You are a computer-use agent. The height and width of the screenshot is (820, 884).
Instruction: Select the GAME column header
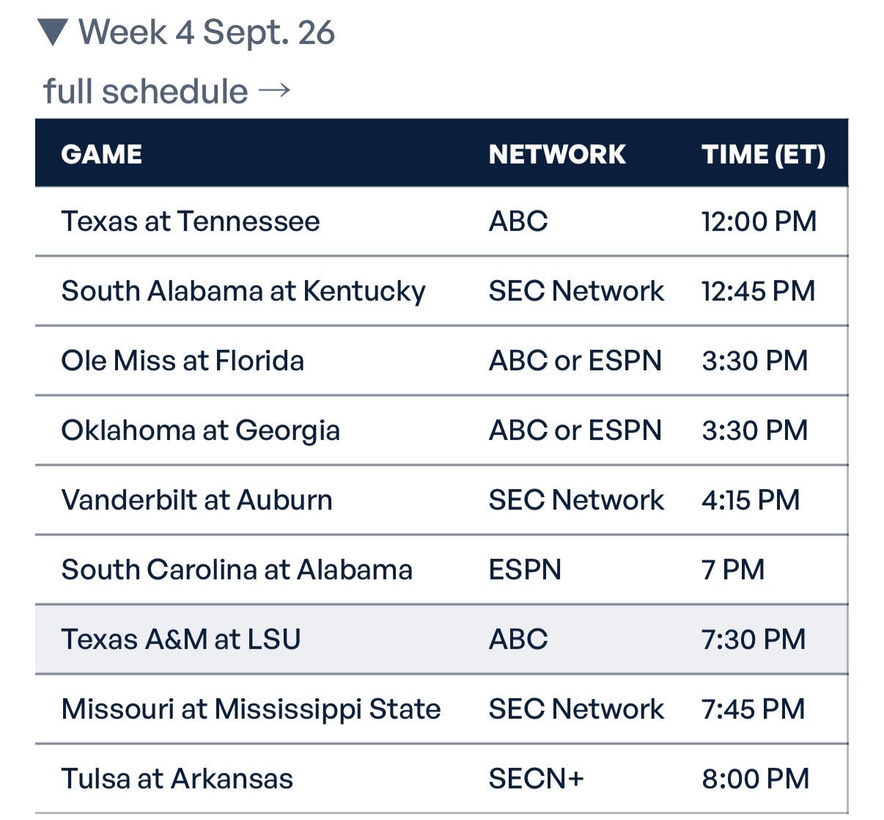tap(102, 154)
